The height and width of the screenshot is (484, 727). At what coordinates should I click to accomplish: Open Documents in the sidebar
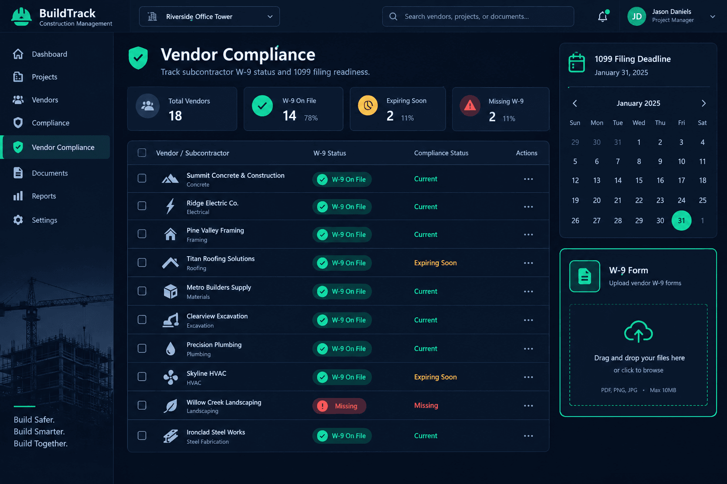point(57,173)
